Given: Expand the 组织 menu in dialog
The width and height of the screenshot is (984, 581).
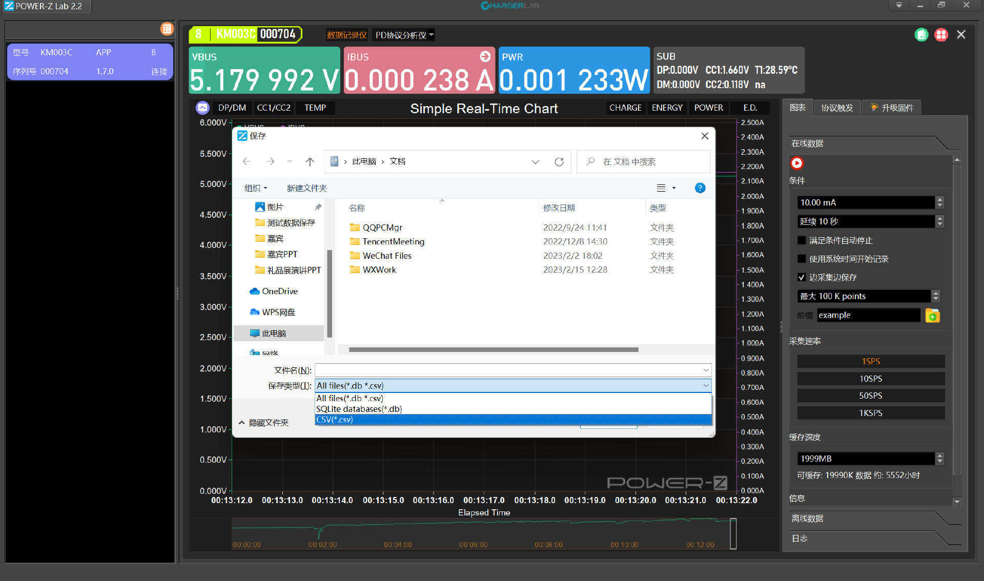Looking at the screenshot, I should coord(255,188).
